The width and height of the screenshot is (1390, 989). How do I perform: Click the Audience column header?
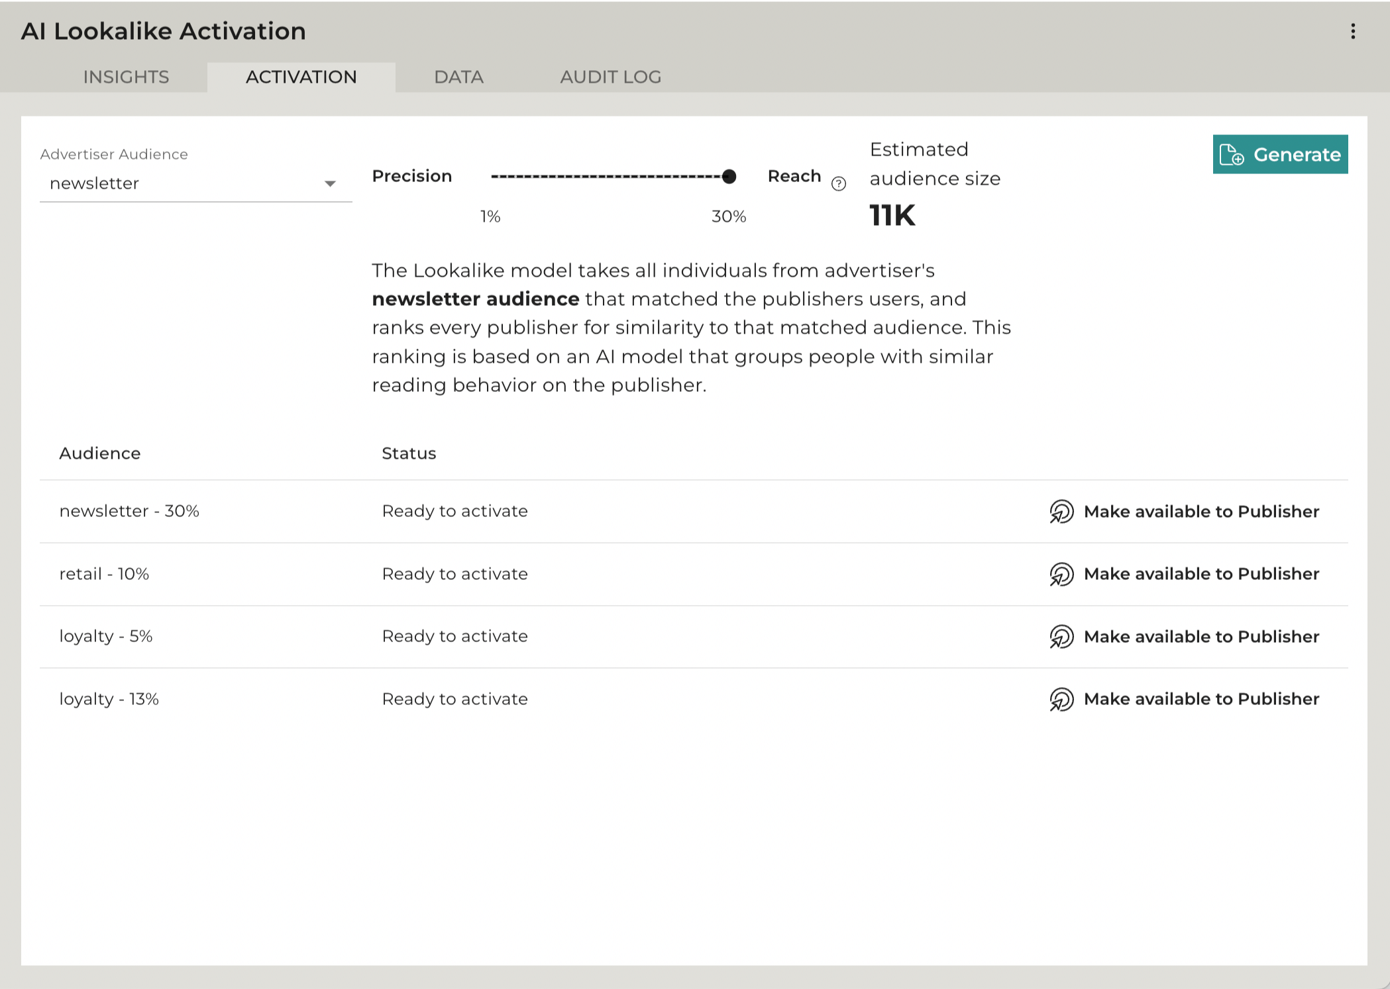point(100,453)
